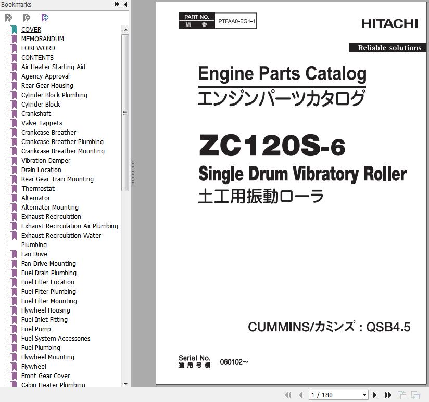Go to Cylinder Block Plumbing bookmark
The width and height of the screenshot is (429, 402).
click(x=55, y=95)
